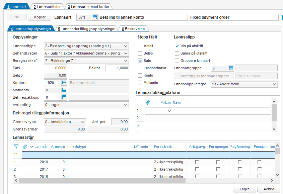Click the filter funnel icon in Lønnsartår
This screenshot has height=194, width=283.
(16, 146)
